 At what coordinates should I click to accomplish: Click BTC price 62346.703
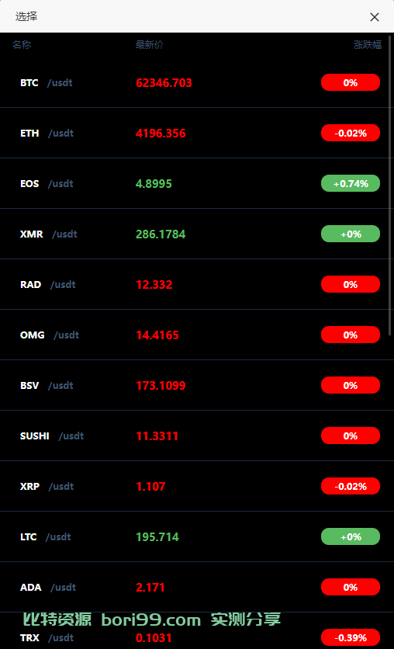pyautogui.click(x=164, y=83)
